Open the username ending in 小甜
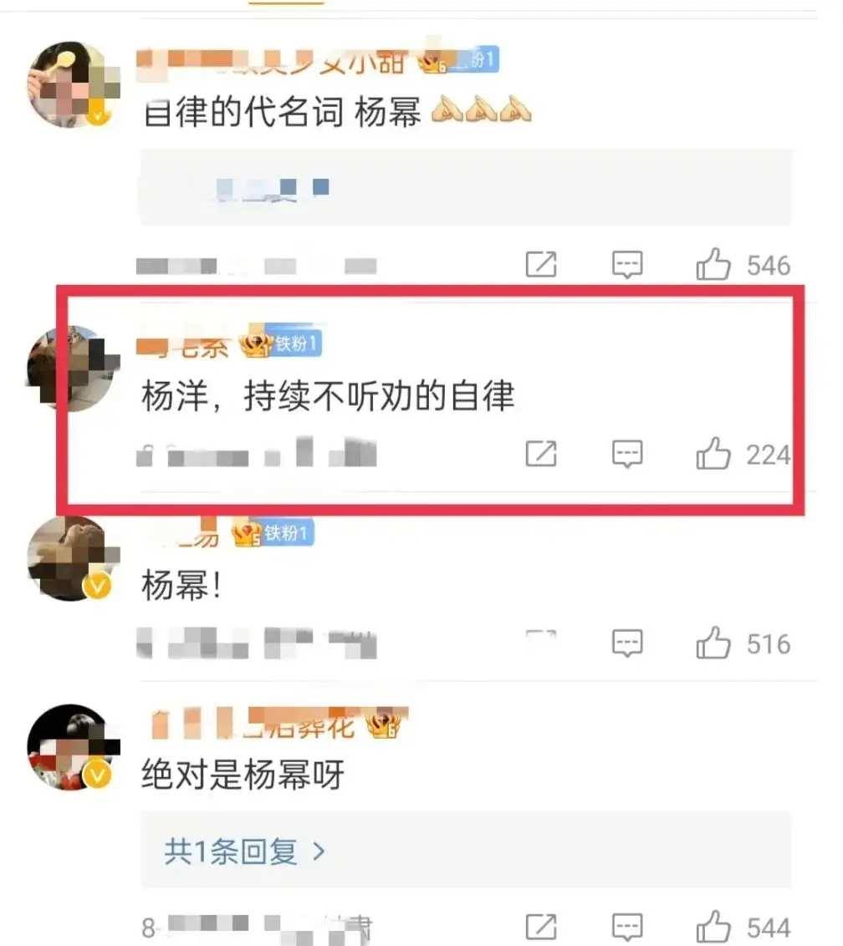 (x=272, y=62)
